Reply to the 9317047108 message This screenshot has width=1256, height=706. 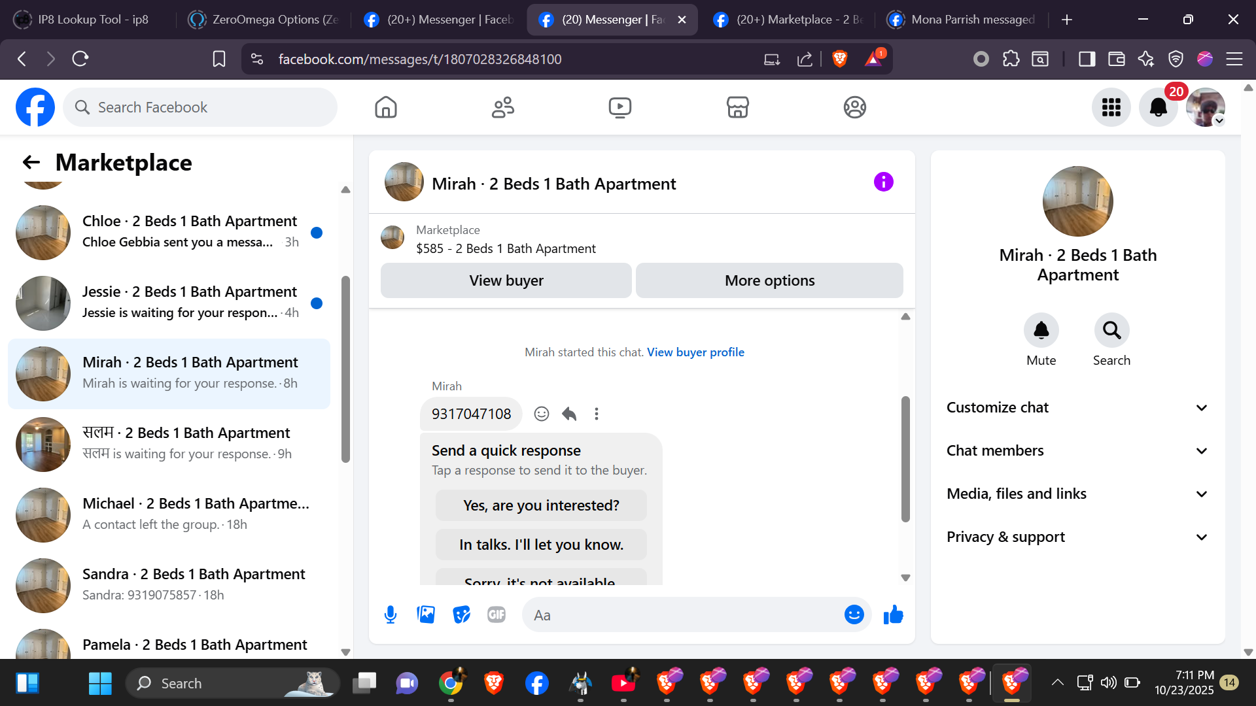point(569,414)
